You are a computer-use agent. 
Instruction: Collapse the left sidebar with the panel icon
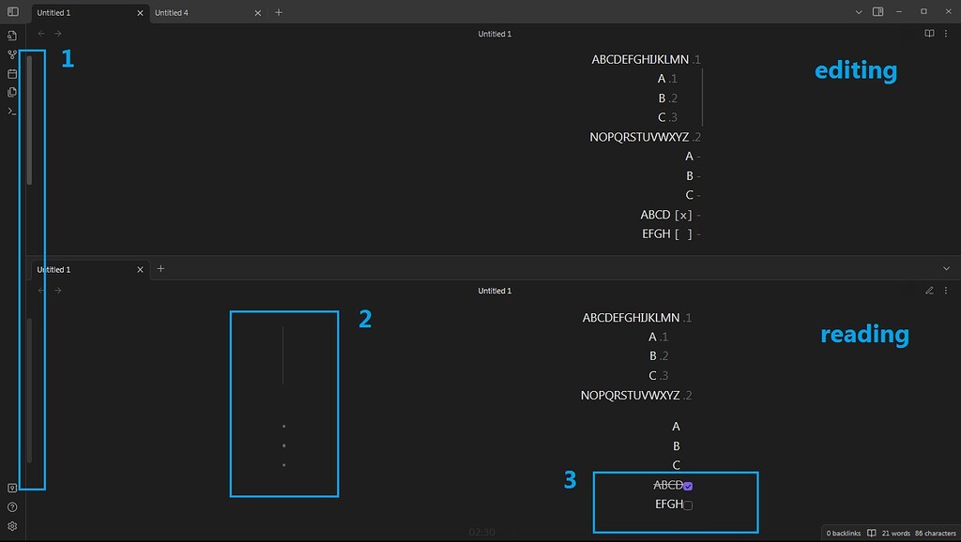point(11,11)
